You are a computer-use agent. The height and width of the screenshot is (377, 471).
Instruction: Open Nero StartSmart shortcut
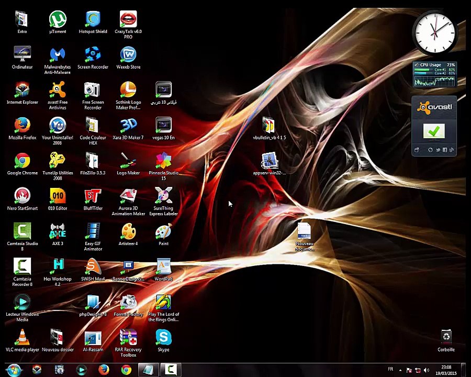[22, 199]
